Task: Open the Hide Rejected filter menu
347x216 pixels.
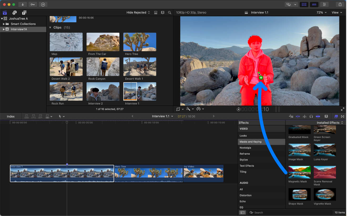Action: 138,12
